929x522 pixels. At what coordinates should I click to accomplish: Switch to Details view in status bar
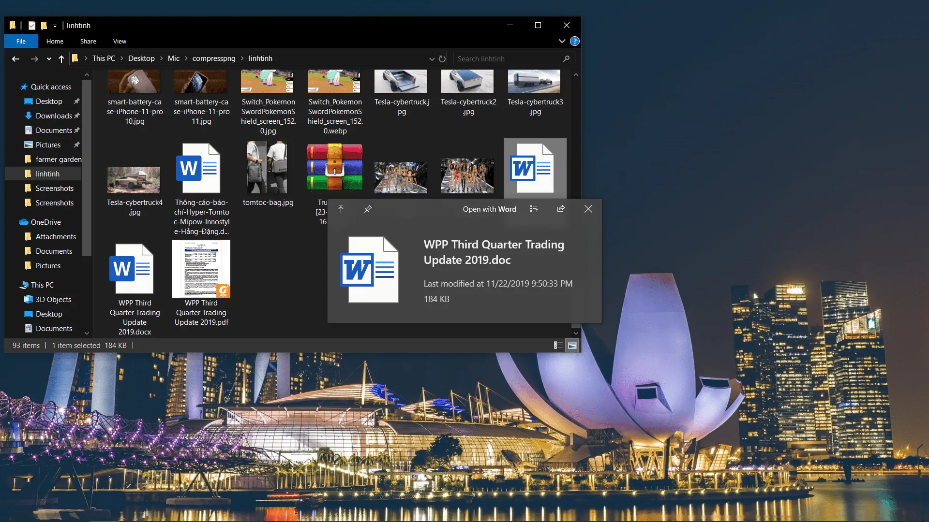pyautogui.click(x=558, y=345)
